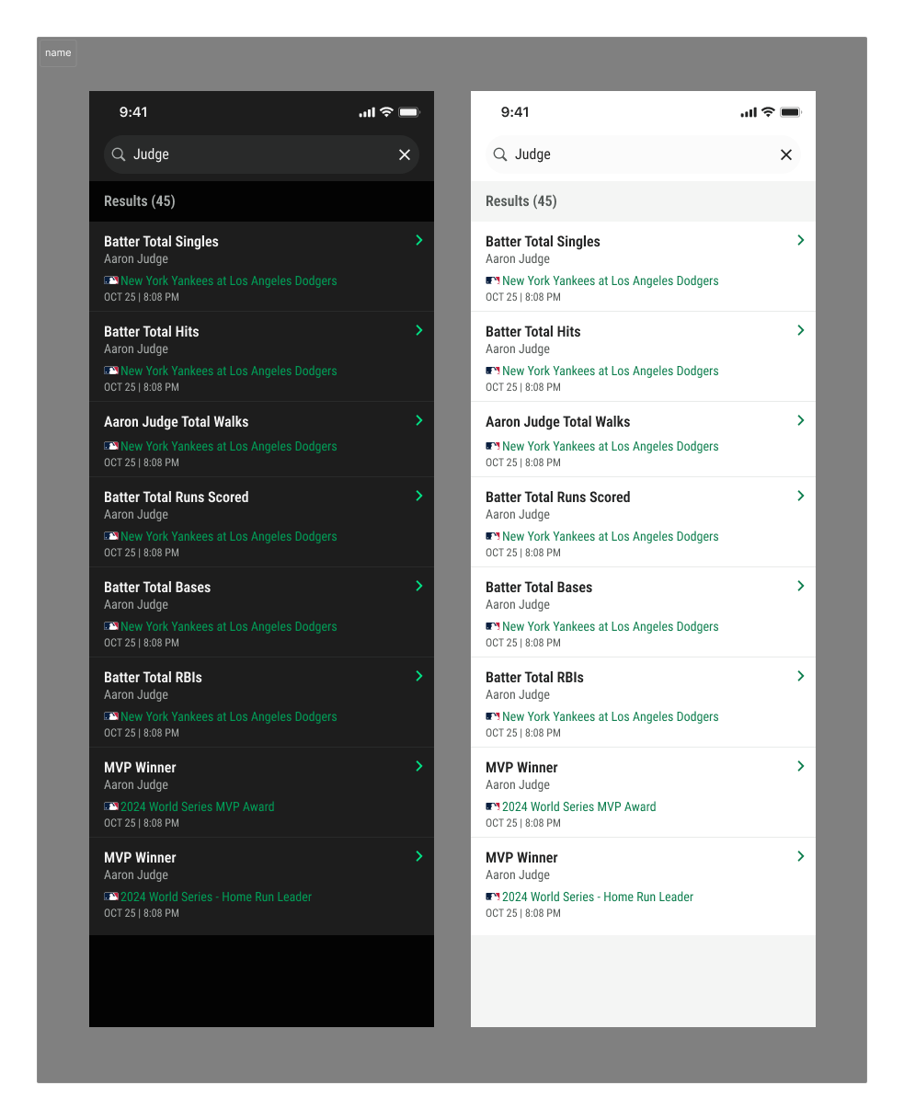The height and width of the screenshot is (1120, 904).
Task: Click battery icon in light status bar
Action: [x=791, y=112]
